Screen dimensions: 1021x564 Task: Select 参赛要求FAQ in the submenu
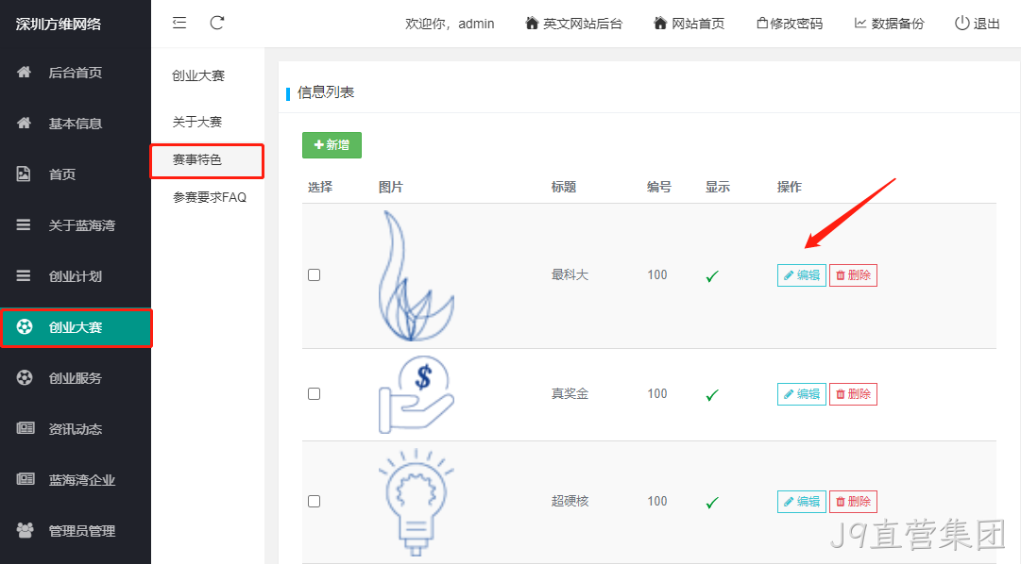point(210,197)
